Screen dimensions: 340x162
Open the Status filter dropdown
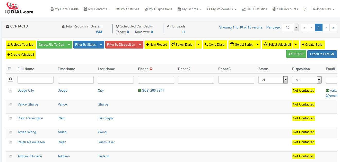click(273, 80)
